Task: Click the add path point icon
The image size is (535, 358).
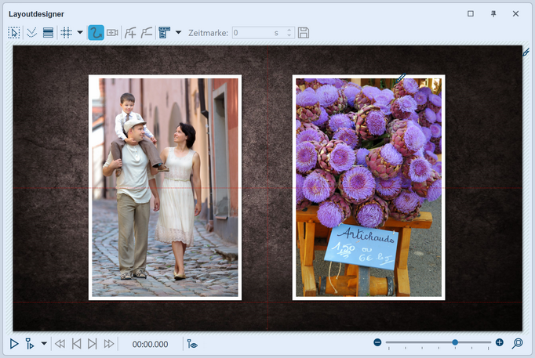Action: [131, 33]
